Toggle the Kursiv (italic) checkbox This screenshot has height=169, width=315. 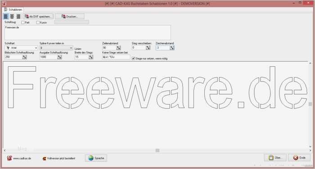[x=38, y=23]
